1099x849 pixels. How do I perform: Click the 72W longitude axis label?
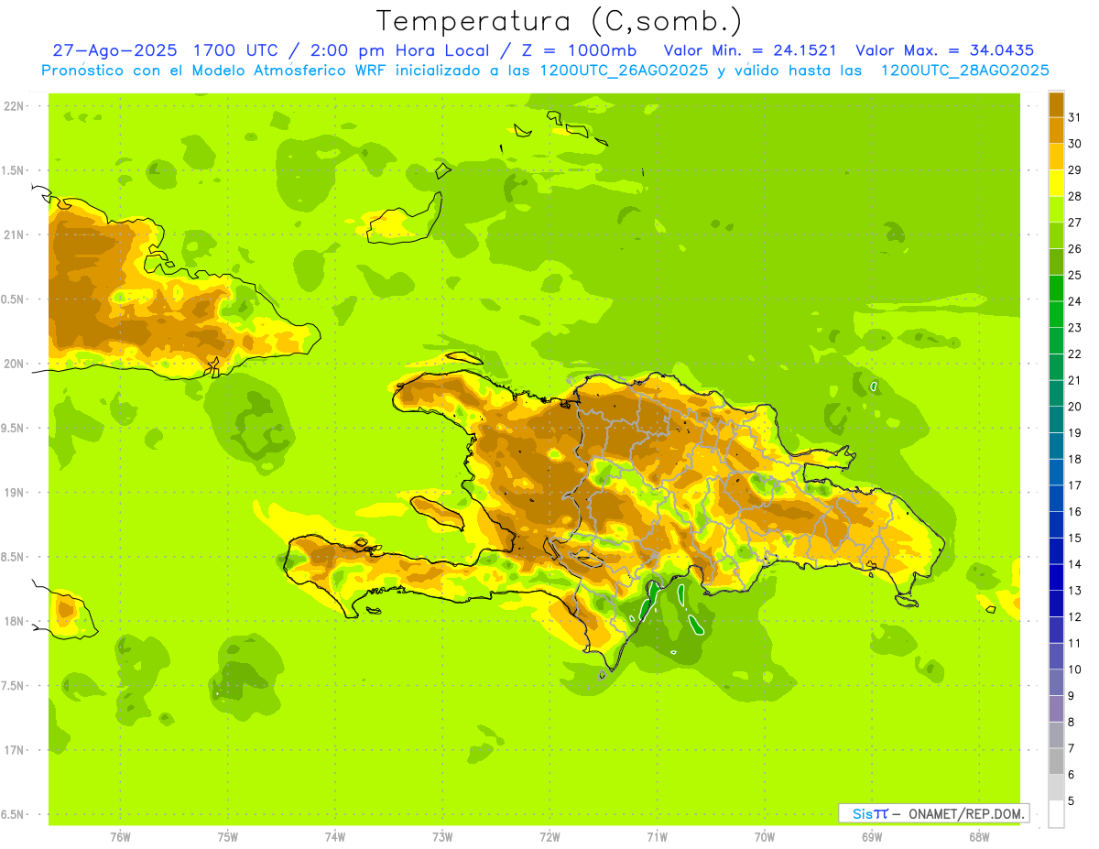(549, 837)
